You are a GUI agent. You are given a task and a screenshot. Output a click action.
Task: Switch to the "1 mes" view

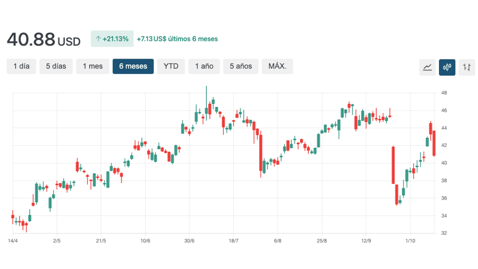point(92,66)
